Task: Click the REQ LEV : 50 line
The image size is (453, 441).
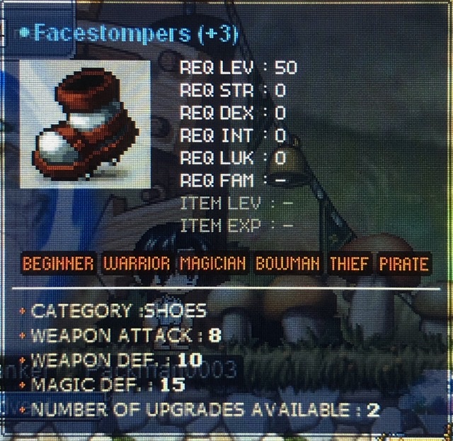Action: point(239,68)
